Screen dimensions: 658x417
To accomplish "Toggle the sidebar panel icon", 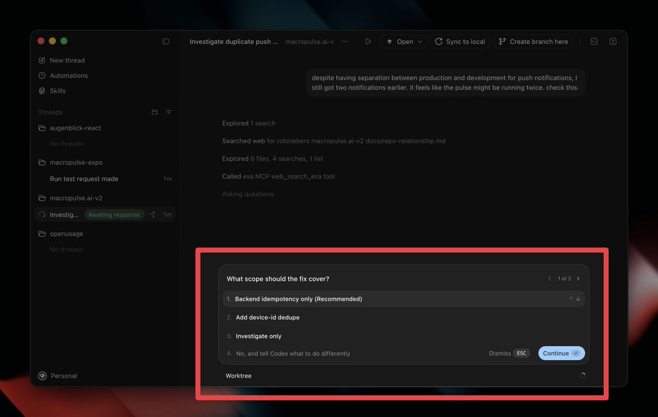I will click(x=166, y=42).
